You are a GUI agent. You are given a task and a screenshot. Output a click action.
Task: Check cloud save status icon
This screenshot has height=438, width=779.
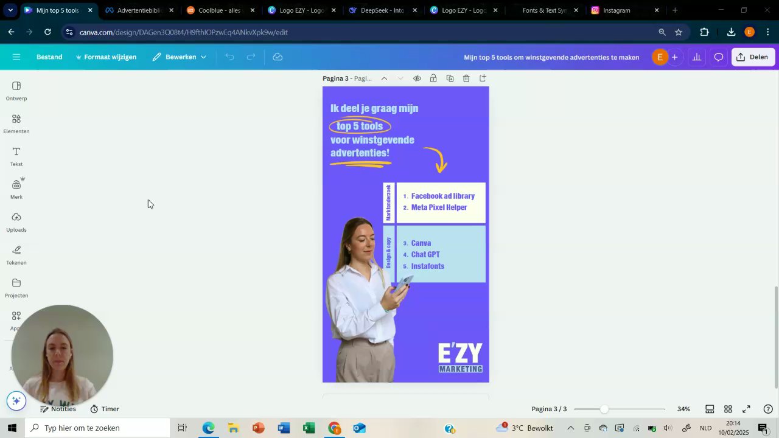tap(278, 57)
